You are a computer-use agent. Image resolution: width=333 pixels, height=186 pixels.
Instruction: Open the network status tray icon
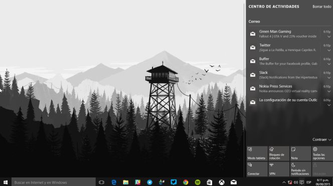click(x=290, y=182)
